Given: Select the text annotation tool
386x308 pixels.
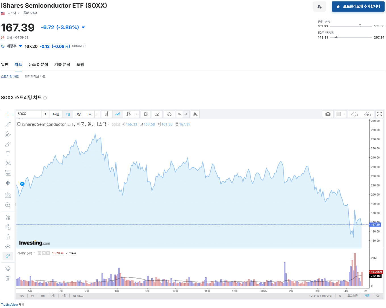Looking at the screenshot, I should [x=8, y=154].
